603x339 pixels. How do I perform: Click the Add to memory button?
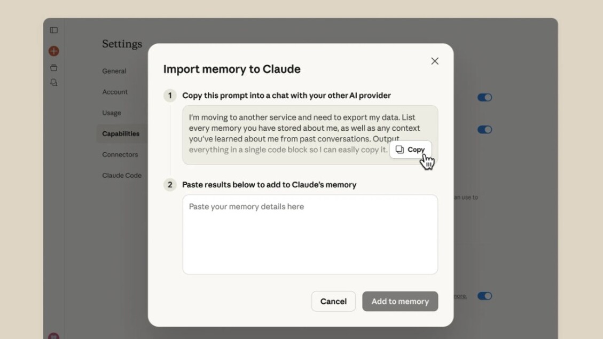tap(400, 301)
